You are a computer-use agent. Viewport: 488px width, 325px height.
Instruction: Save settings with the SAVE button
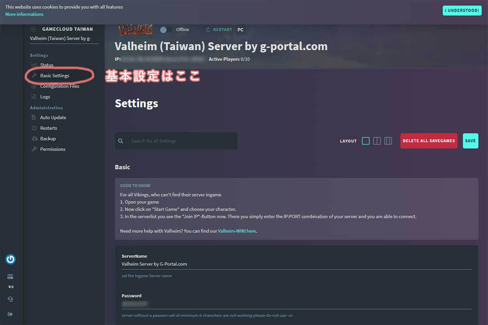471,141
